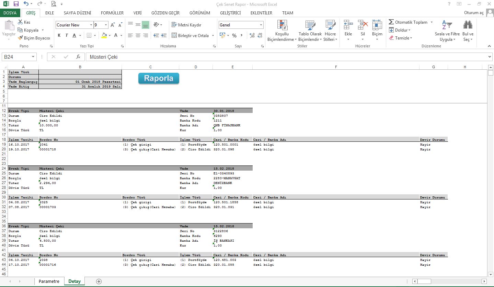This screenshot has width=494, height=287.
Task: Click the Bul ve Seç binoculars icon
Action: tap(468, 25)
